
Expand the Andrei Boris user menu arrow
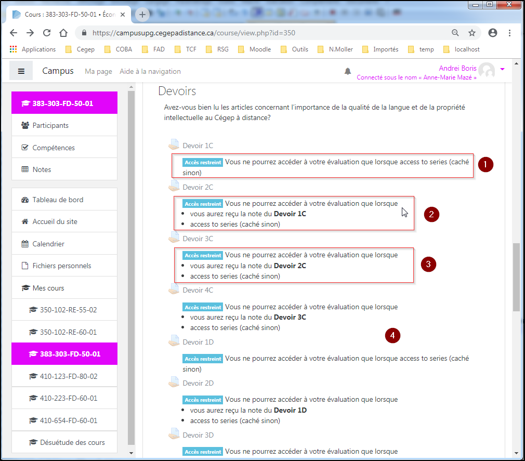502,69
